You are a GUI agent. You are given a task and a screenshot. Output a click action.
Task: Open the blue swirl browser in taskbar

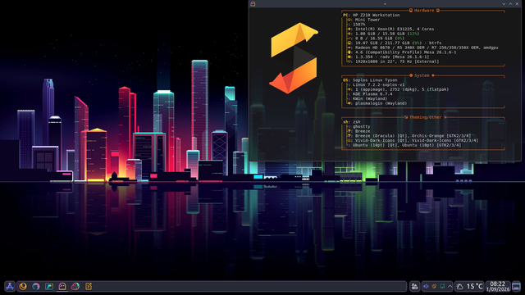[x=36, y=286]
